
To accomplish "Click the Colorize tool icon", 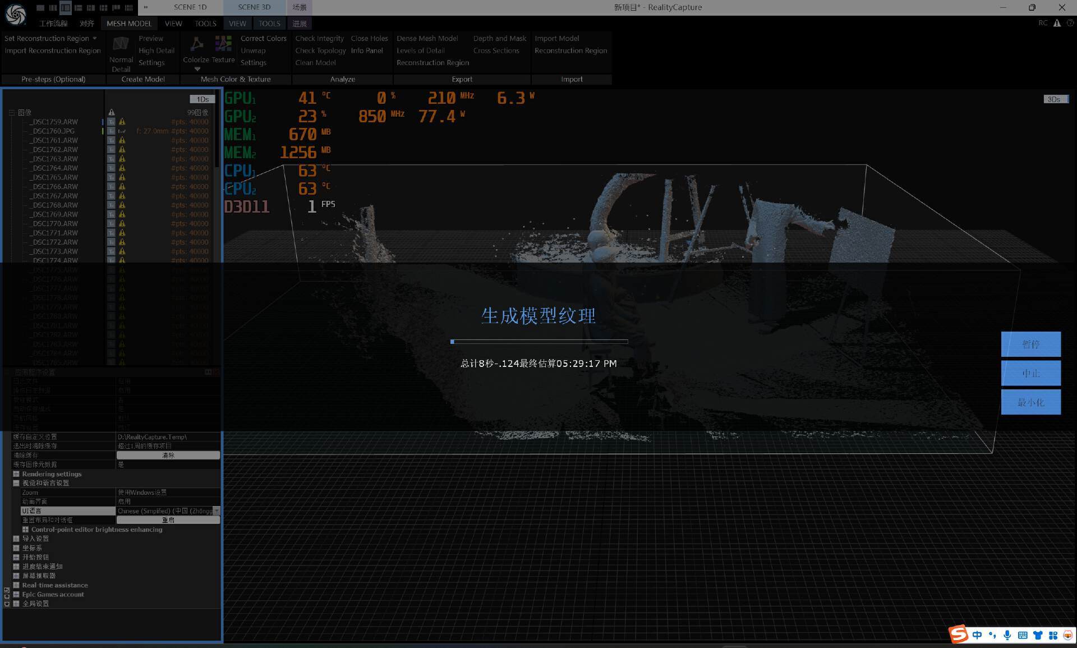I will (196, 44).
